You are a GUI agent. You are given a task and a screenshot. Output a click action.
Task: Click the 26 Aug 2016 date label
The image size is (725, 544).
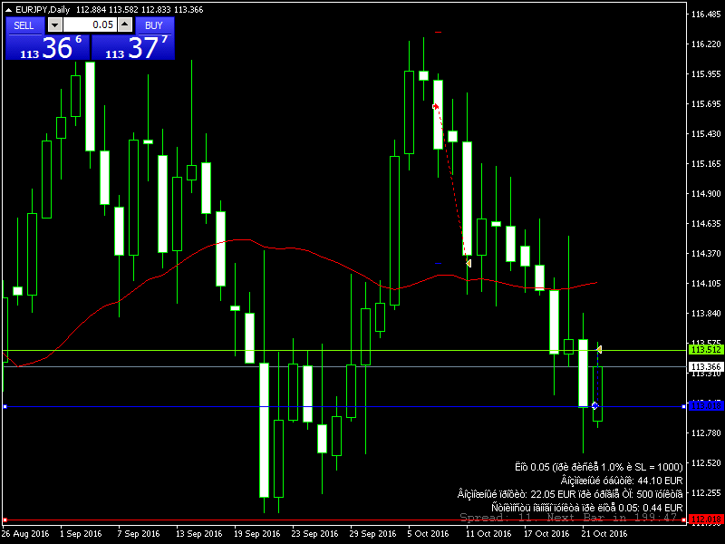pos(25,534)
